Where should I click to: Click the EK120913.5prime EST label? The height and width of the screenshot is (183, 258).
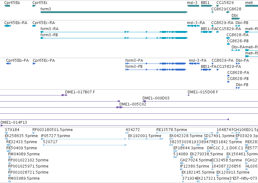[233, 172]
